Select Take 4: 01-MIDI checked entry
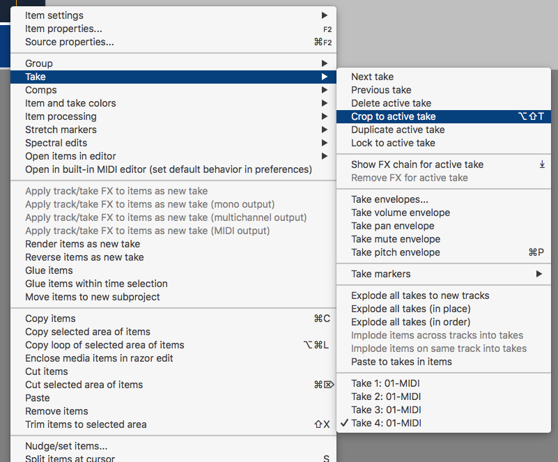This screenshot has width=558, height=462. tap(386, 423)
